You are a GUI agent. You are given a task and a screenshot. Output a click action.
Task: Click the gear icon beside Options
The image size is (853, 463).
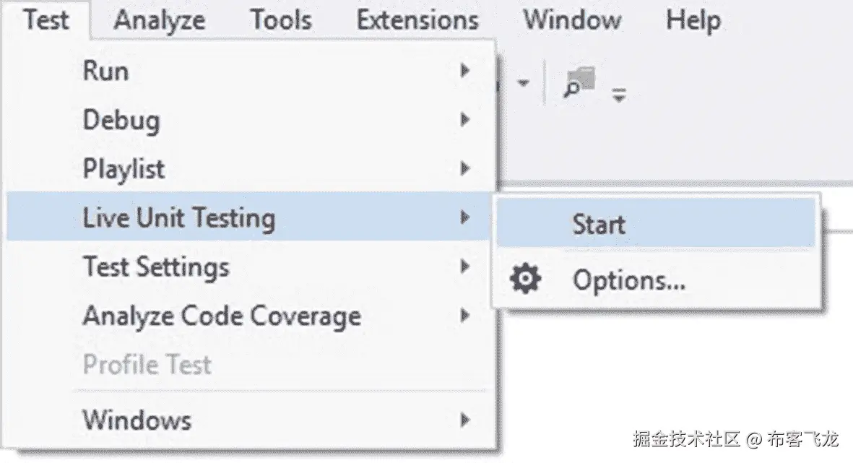[525, 279]
